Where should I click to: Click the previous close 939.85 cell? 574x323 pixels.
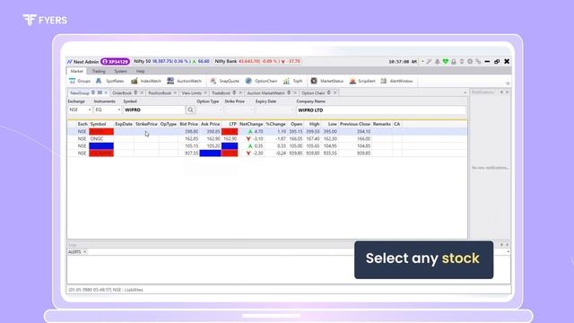click(355, 153)
